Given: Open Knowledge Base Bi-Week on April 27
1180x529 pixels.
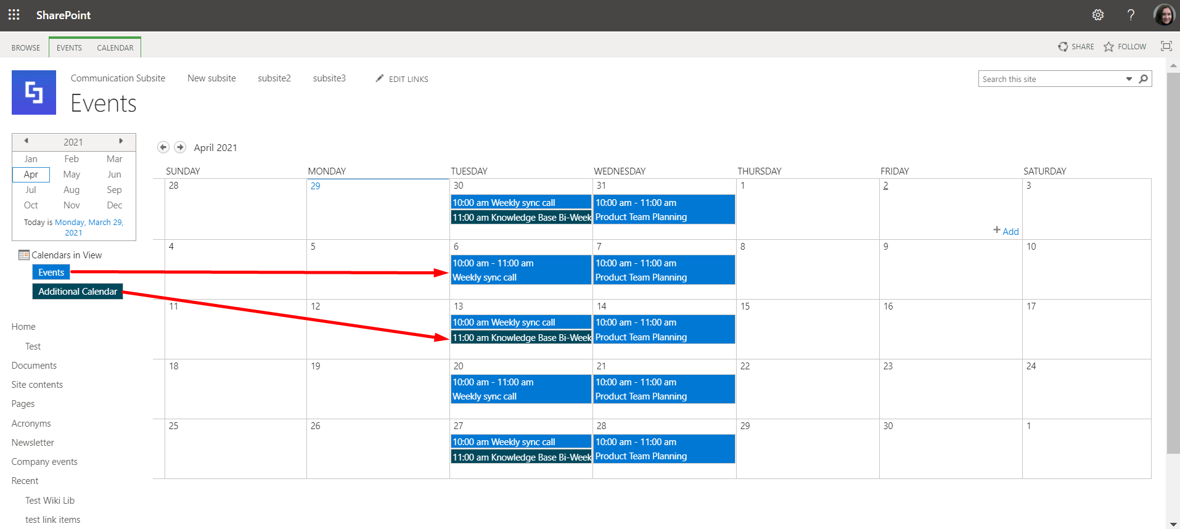Looking at the screenshot, I should tap(521, 457).
